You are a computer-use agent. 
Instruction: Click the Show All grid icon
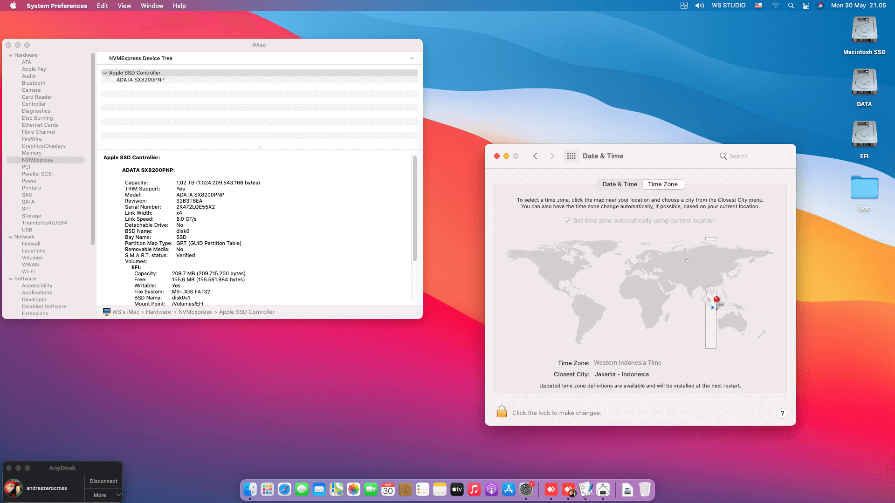point(571,156)
